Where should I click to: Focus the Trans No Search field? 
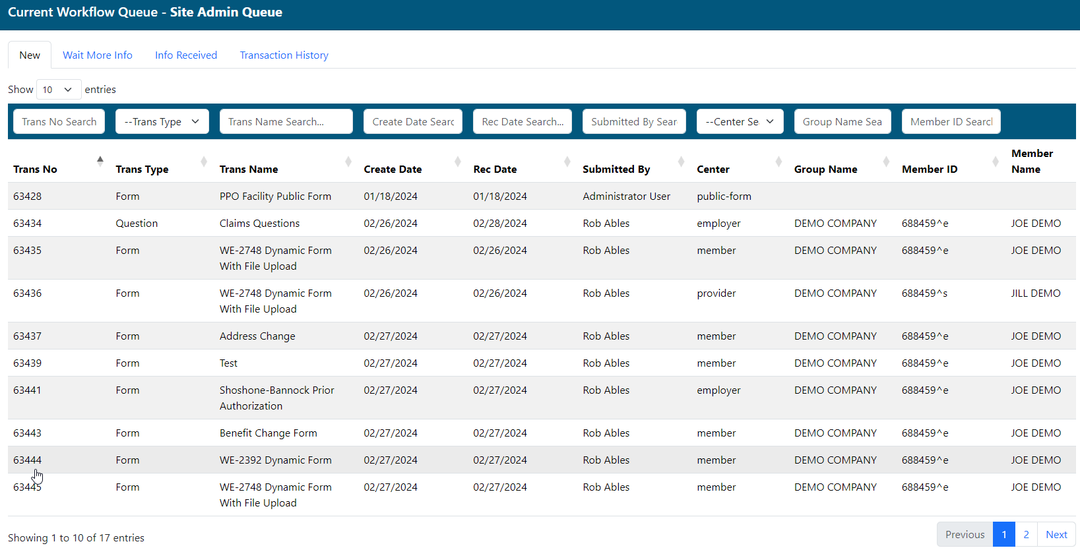point(59,122)
